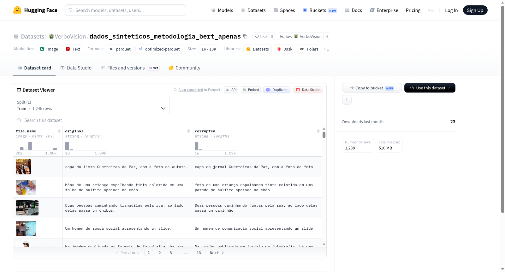Image resolution: width=505 pixels, height=272 pixels.
Task: Select the optimized-parquet format tag
Action: tap(159, 49)
